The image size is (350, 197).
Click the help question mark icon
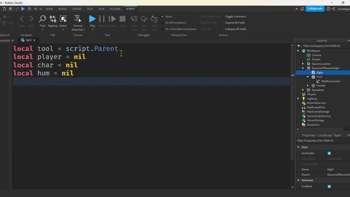point(328,9)
